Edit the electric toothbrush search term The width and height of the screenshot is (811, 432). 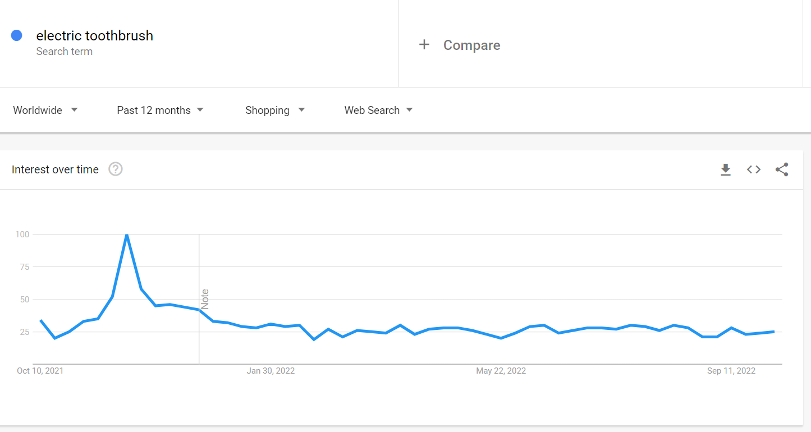click(95, 35)
